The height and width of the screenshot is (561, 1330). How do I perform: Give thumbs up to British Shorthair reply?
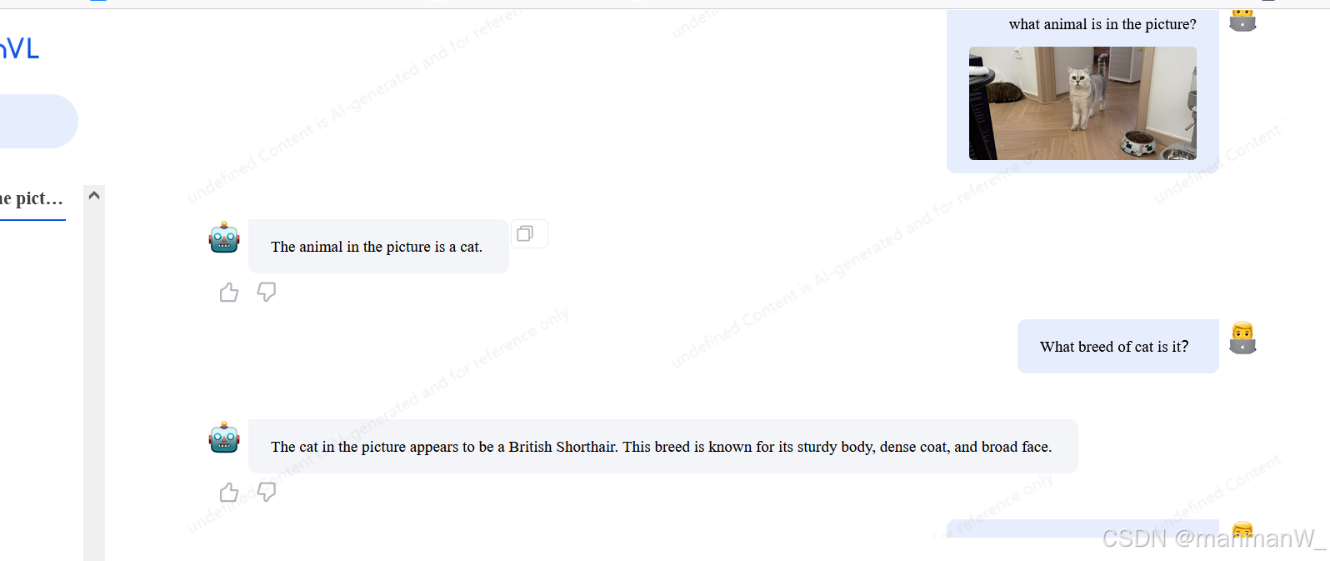[229, 492]
